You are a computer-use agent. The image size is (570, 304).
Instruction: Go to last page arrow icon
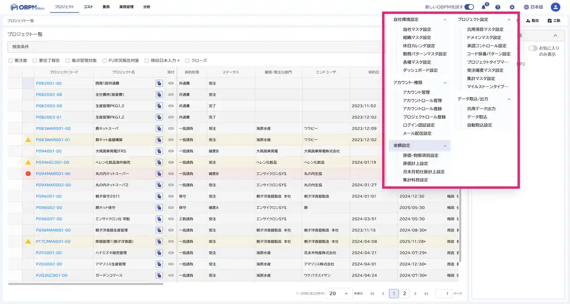coord(426,294)
